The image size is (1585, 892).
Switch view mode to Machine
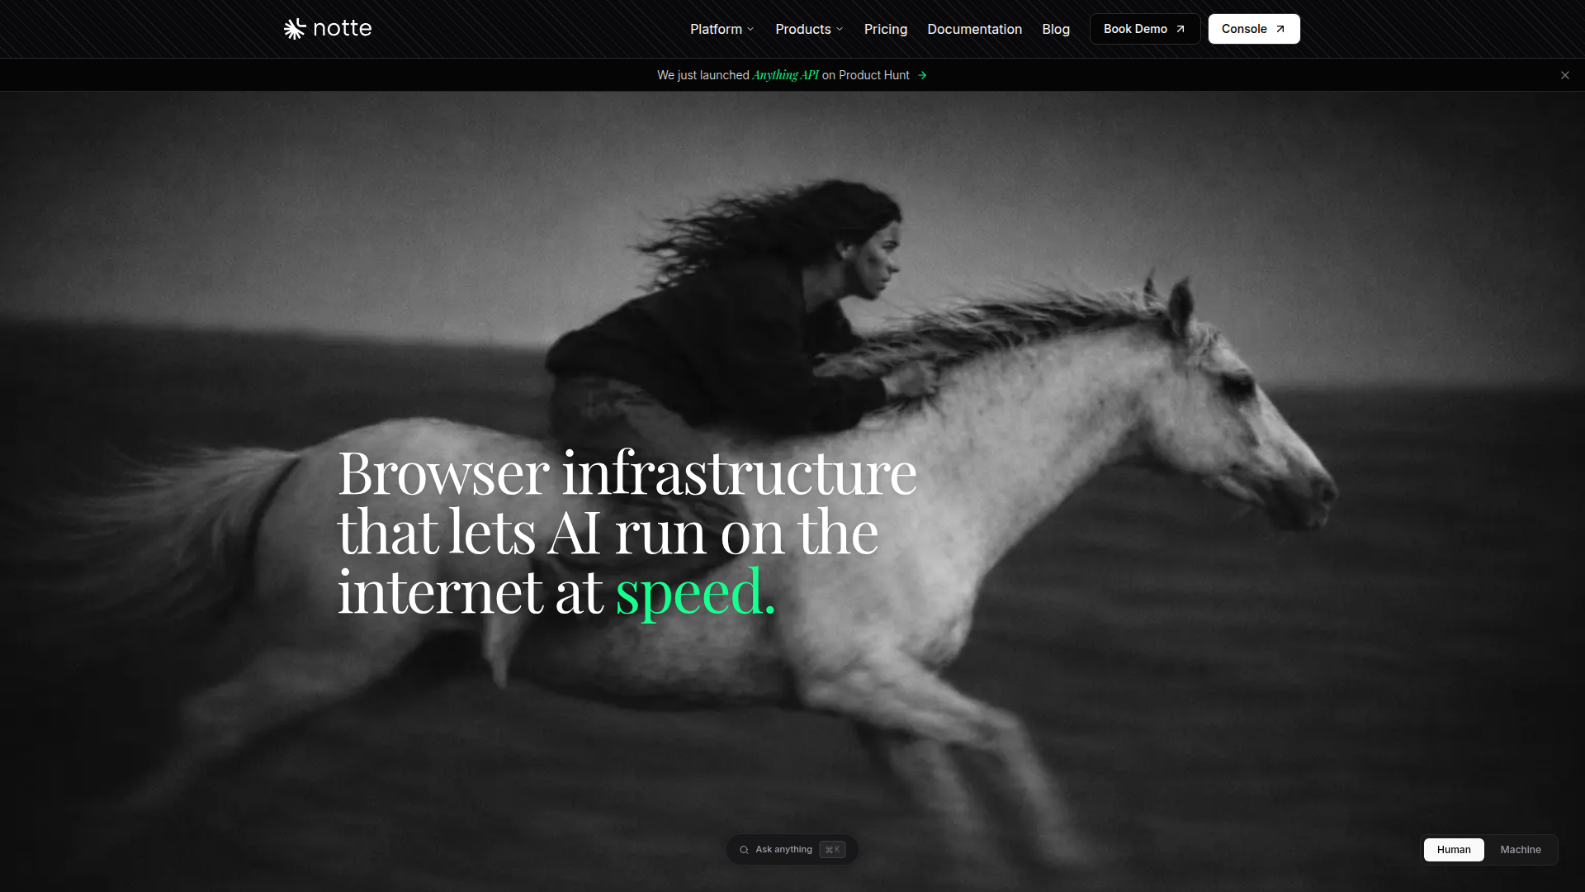tap(1521, 850)
